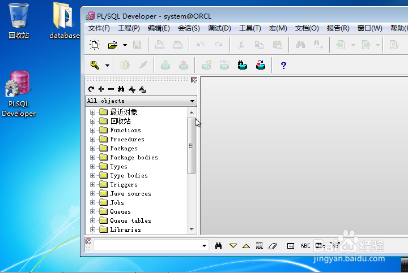Open the 窗口(W) menu

369,28
